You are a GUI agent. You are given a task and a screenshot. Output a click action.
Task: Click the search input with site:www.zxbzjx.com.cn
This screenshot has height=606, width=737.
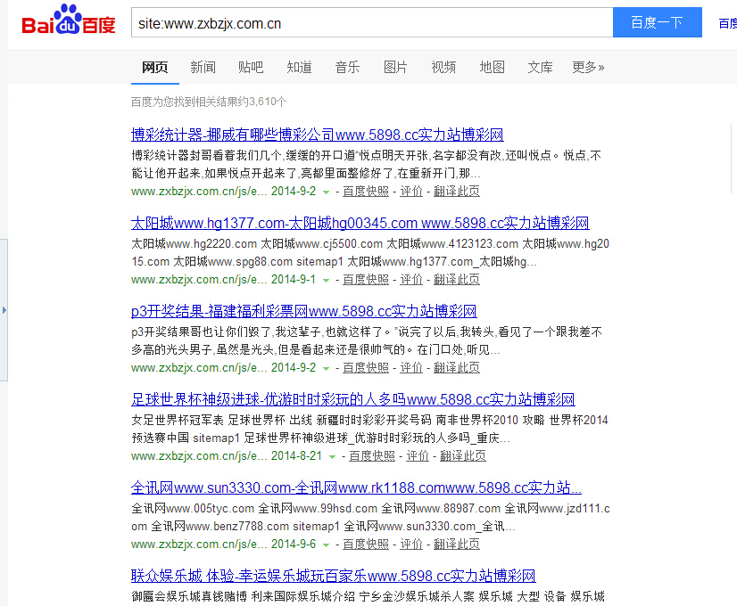click(x=372, y=22)
